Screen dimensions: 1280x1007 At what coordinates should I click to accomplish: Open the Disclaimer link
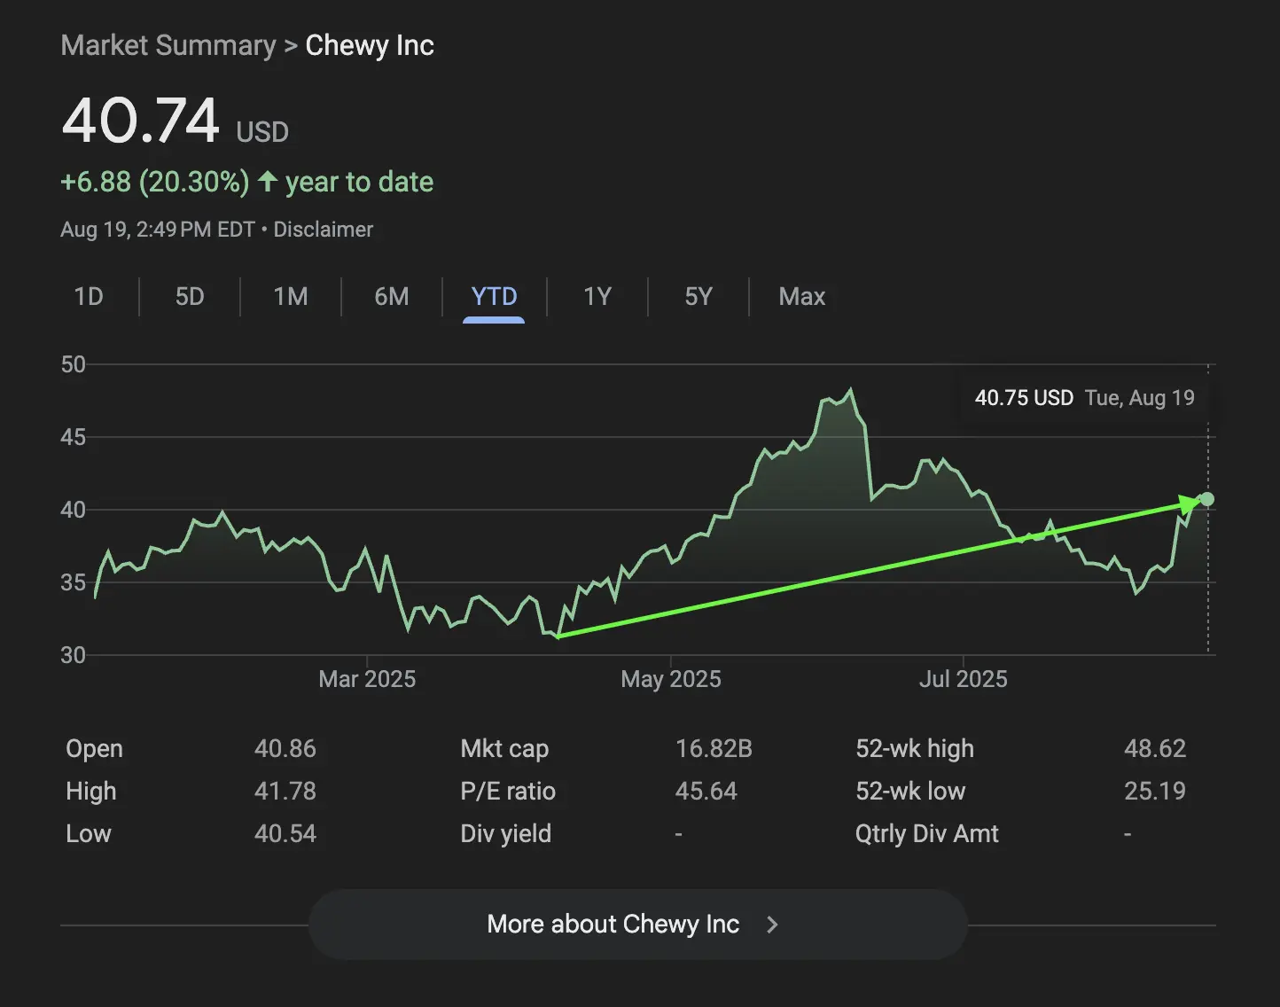[324, 230]
